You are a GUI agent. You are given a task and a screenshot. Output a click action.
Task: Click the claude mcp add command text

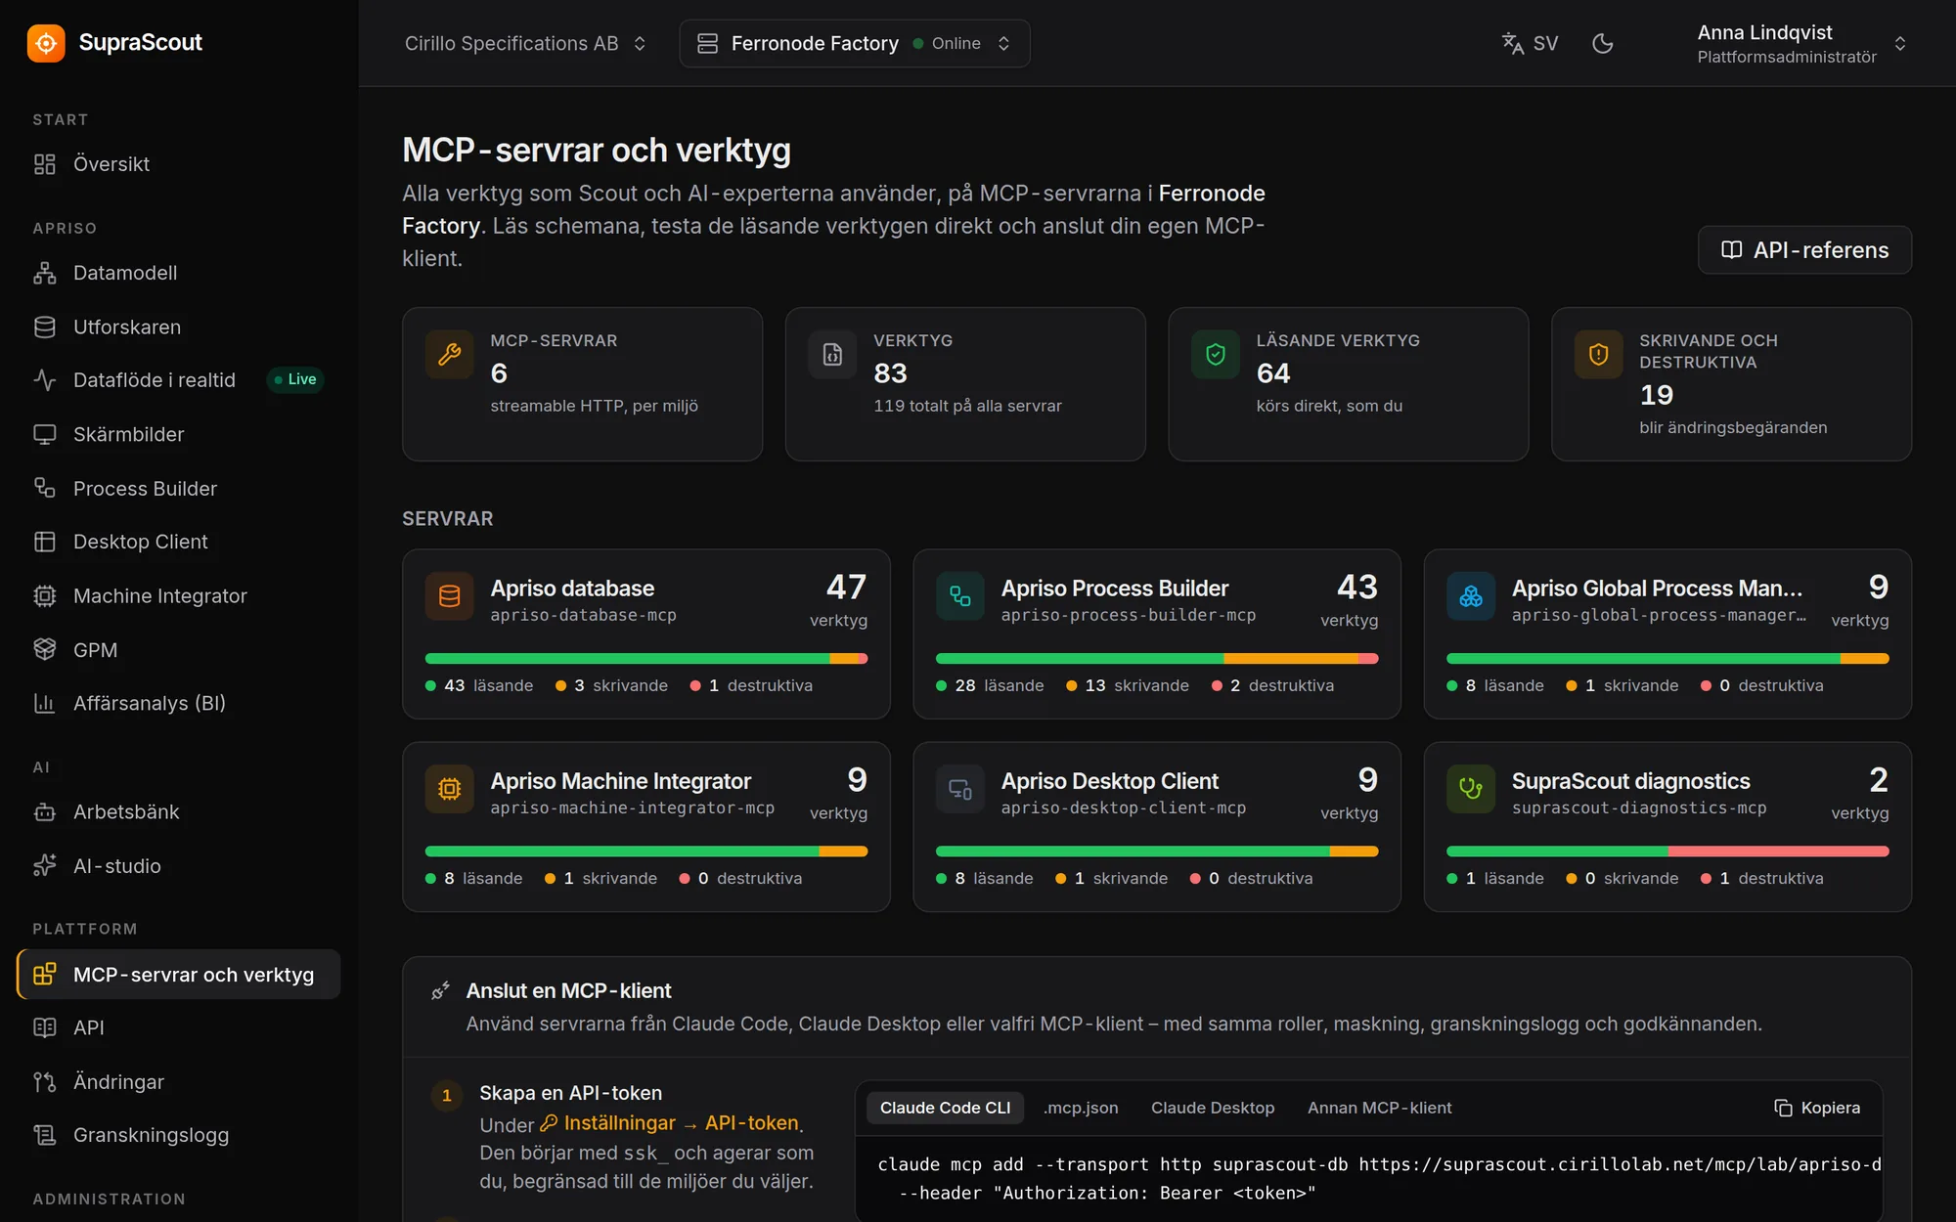point(1379,1178)
